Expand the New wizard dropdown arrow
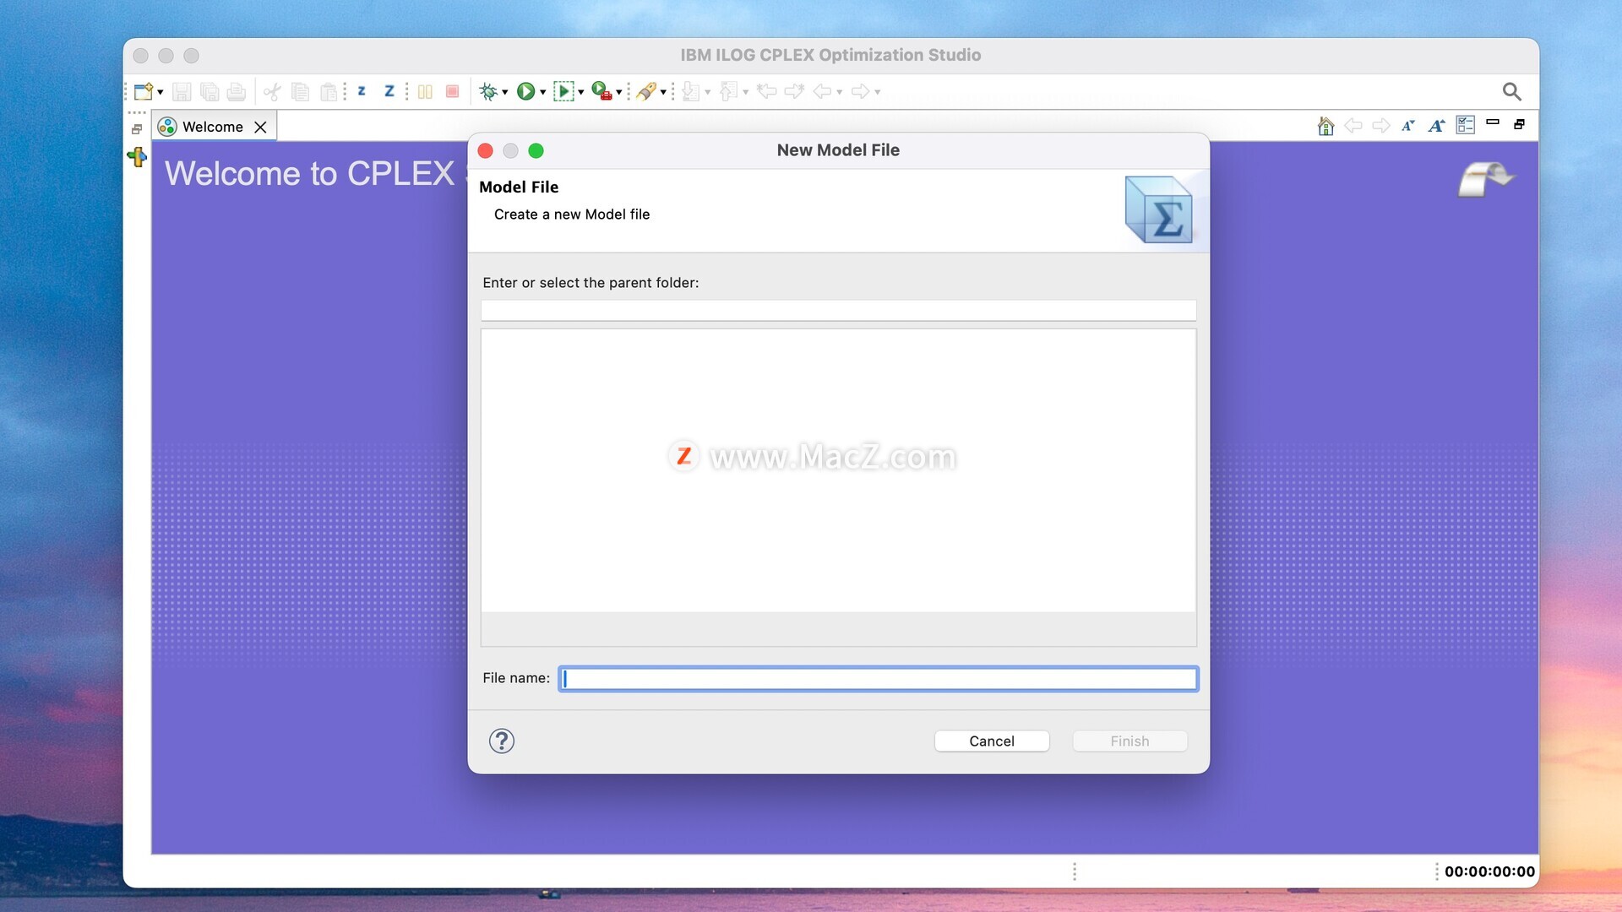This screenshot has width=1622, height=912. coord(161,92)
